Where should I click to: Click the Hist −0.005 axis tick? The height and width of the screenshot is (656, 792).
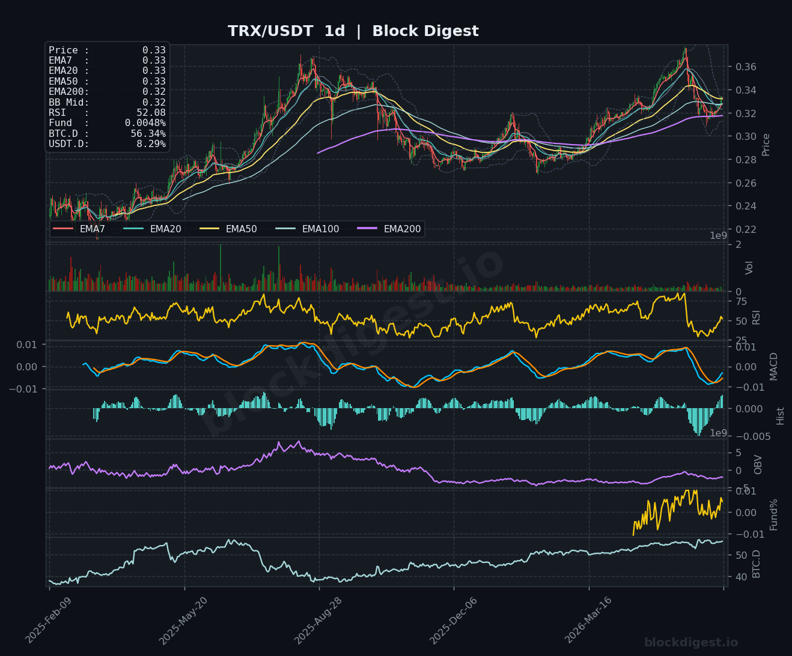tap(754, 436)
